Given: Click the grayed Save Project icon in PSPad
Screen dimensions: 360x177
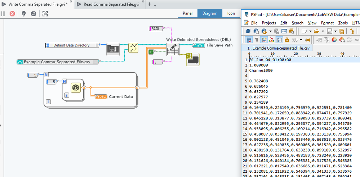Looking at the screenshot, I should point(277,31).
